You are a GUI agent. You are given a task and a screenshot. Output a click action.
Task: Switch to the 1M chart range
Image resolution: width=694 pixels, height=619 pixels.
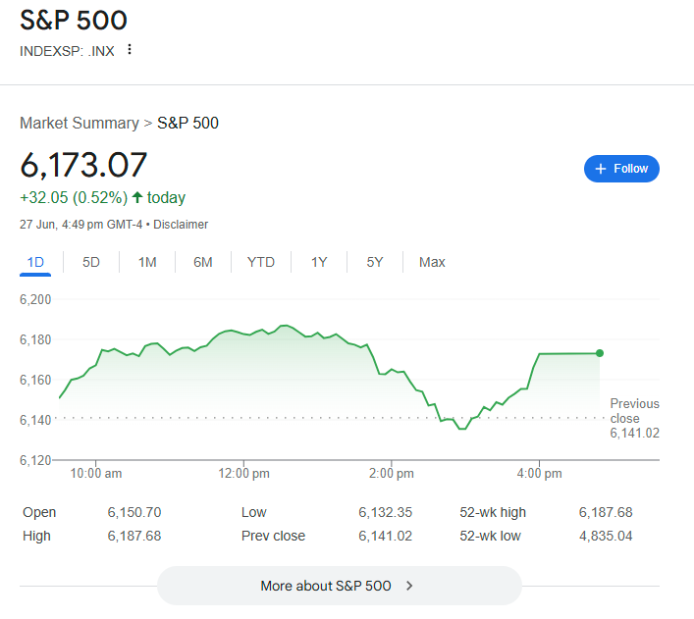tap(147, 262)
